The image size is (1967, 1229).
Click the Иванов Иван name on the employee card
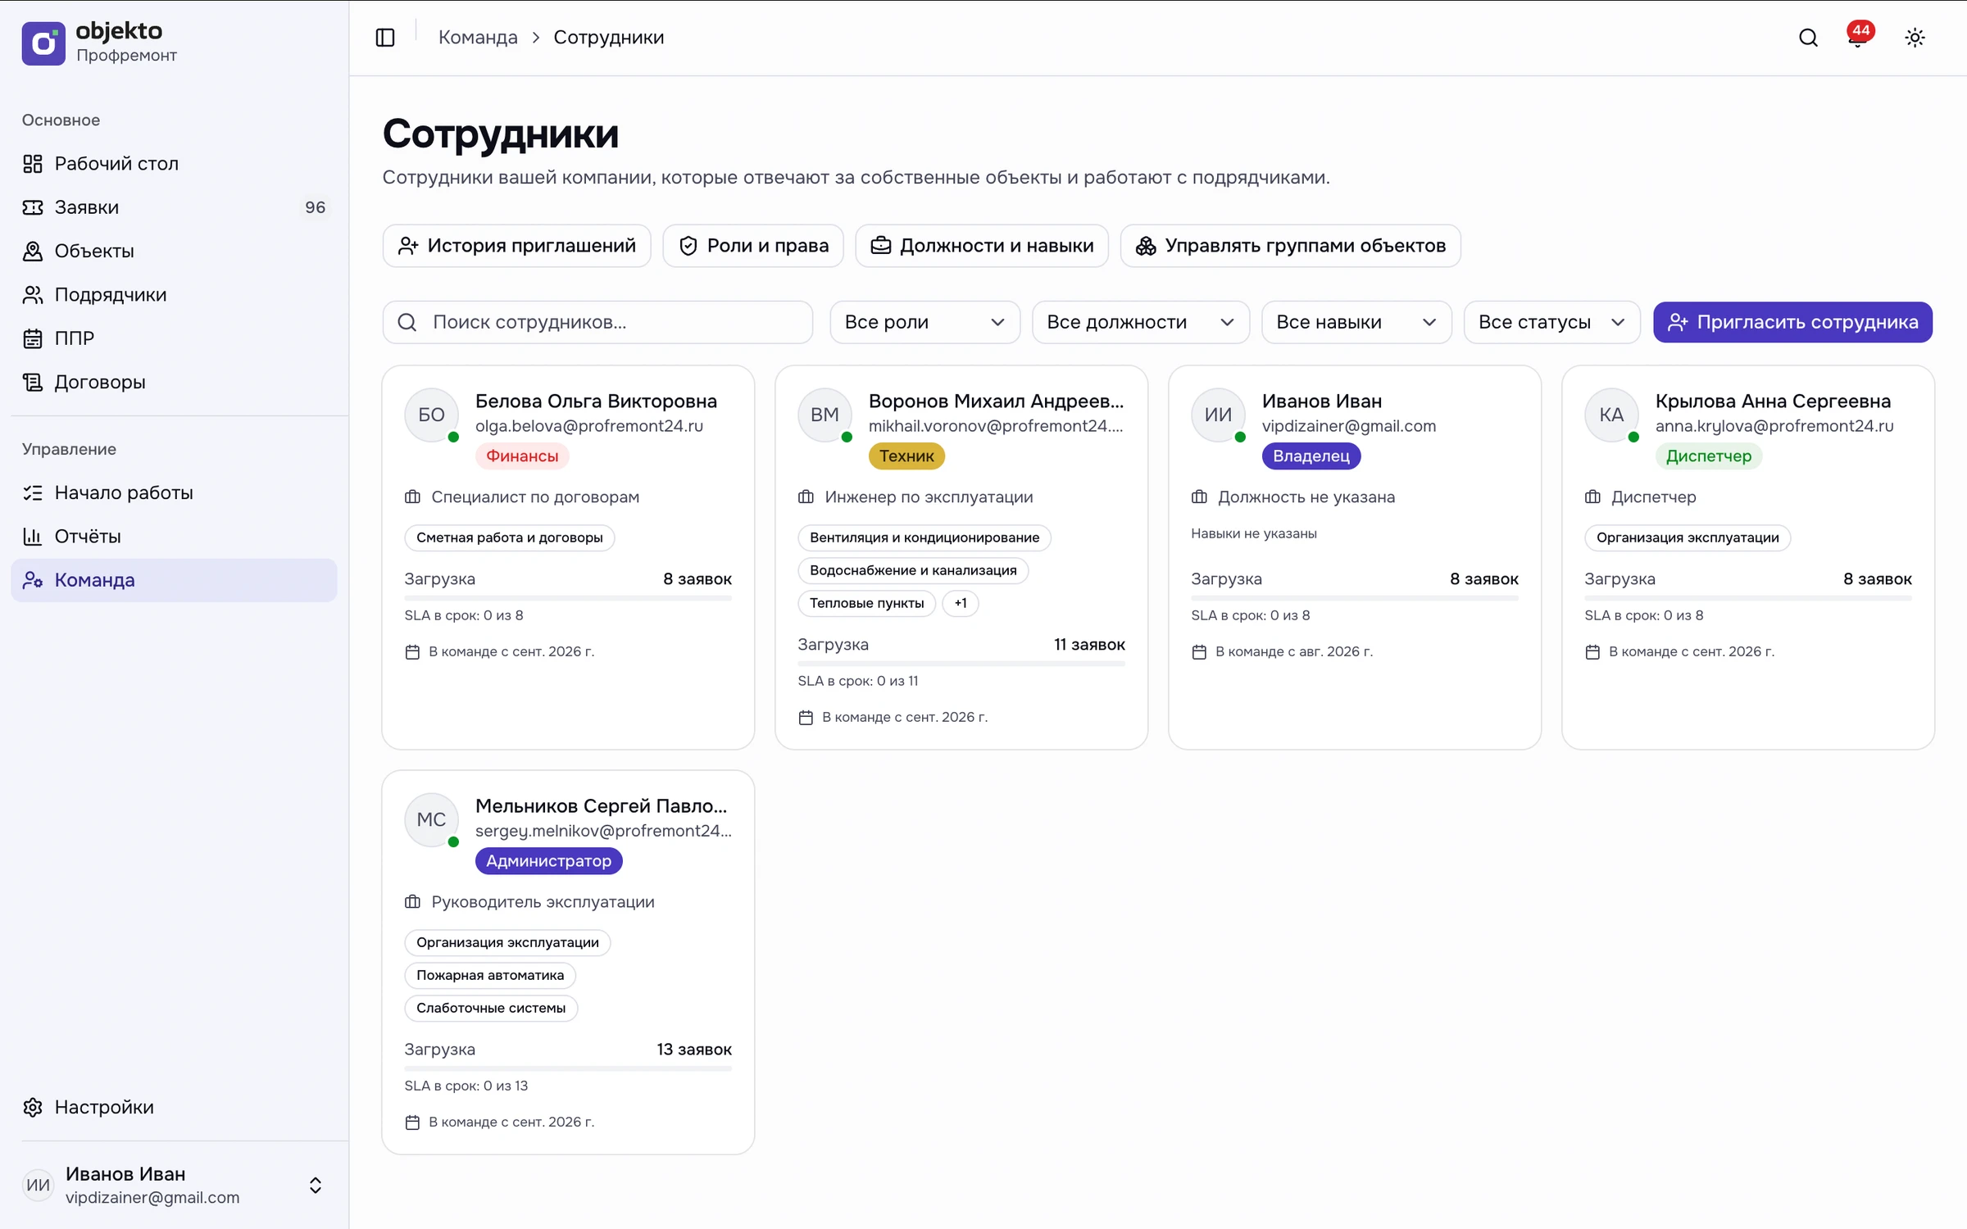[x=1321, y=401]
